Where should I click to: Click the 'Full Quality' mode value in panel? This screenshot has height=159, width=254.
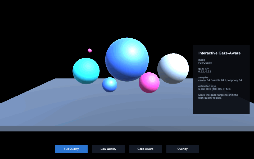click(205, 63)
